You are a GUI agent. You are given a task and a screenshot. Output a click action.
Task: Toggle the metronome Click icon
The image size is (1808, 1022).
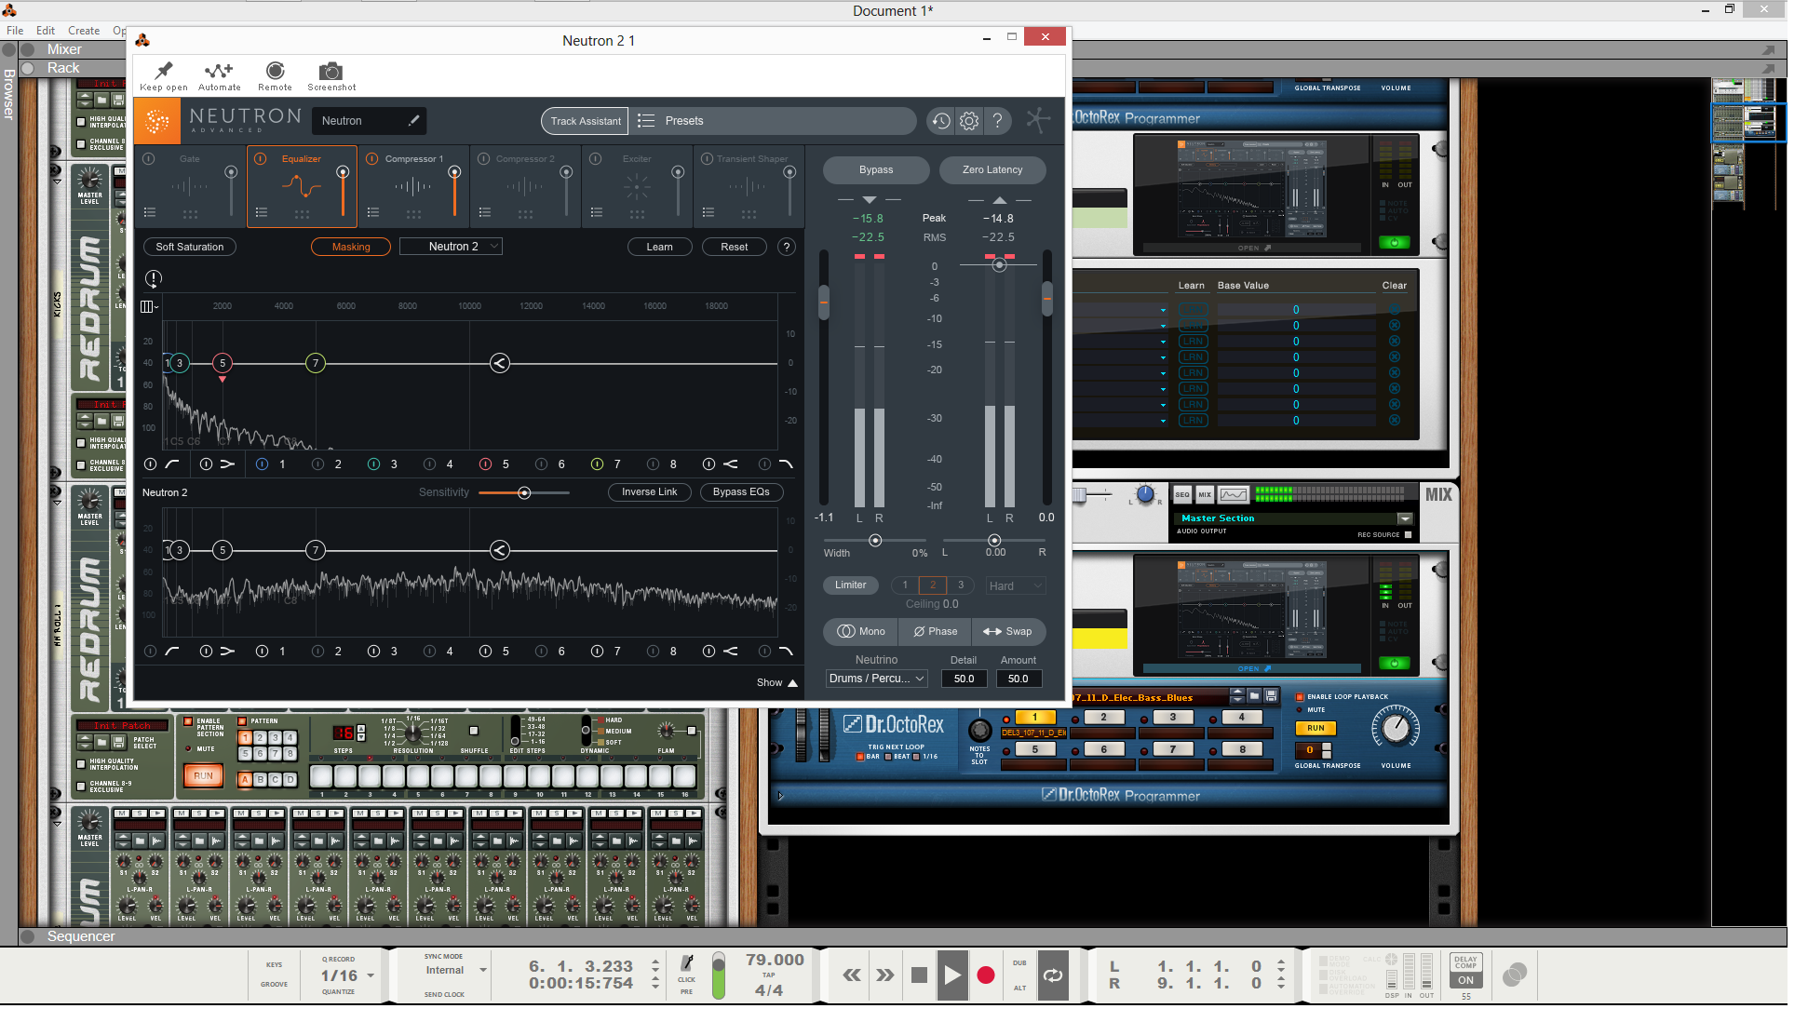[687, 963]
